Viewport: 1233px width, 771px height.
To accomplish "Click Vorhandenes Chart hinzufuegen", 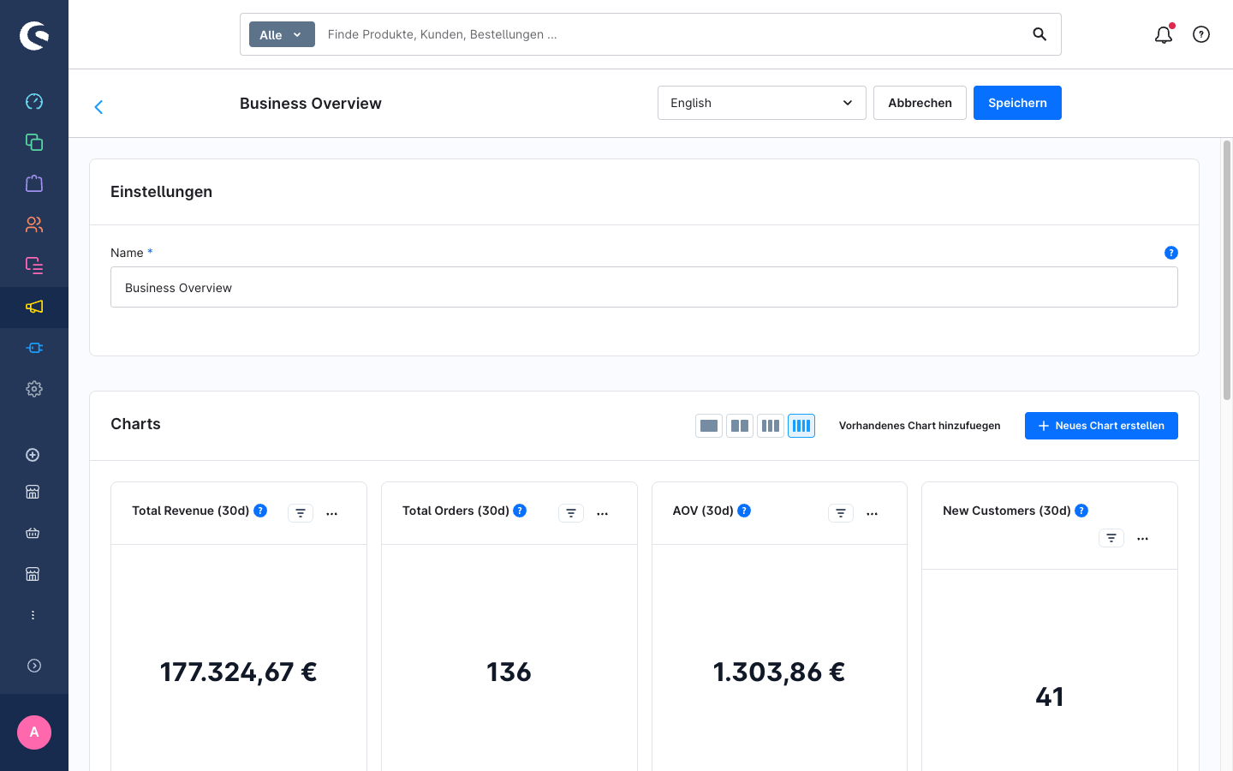I will [x=920, y=426].
